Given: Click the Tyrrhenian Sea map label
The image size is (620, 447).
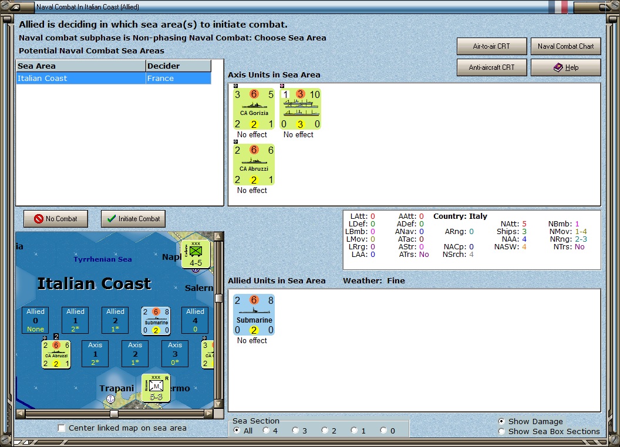Looking at the screenshot, I should click(x=102, y=259).
